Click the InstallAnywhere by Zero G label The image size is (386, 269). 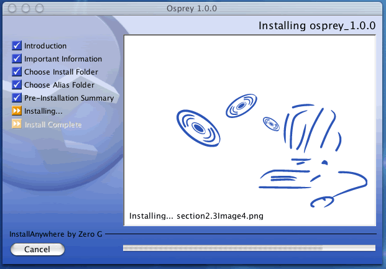pos(57,235)
